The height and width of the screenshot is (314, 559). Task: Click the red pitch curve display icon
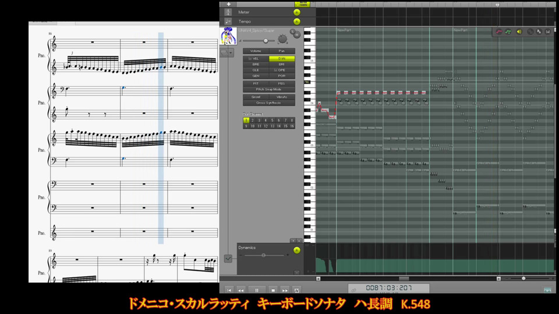pyautogui.click(x=499, y=32)
